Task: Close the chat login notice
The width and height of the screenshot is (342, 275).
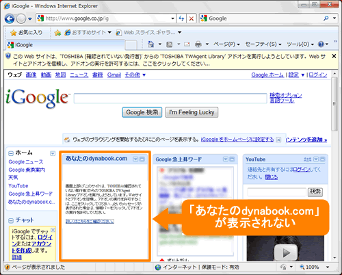Action: [53, 230]
